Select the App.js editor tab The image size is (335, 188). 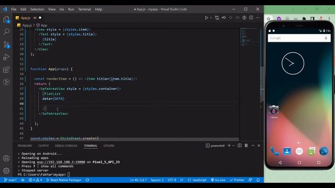28,18
